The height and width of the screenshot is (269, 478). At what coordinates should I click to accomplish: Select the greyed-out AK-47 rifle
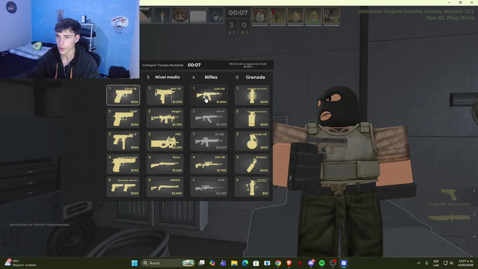point(209,118)
